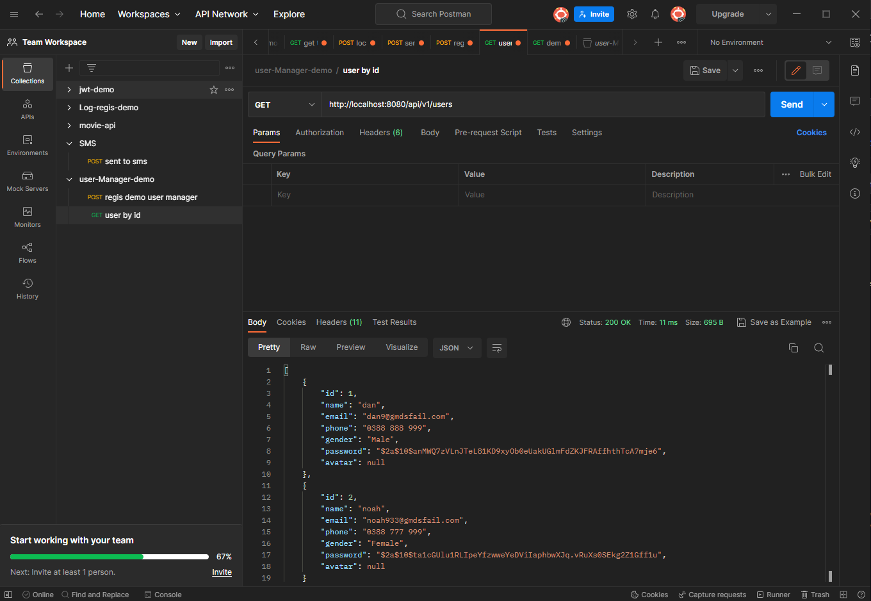Open the Monitors panel

point(27,216)
